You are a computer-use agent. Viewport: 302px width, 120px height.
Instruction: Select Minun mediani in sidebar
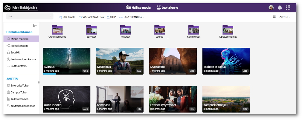pyautogui.click(x=21, y=39)
